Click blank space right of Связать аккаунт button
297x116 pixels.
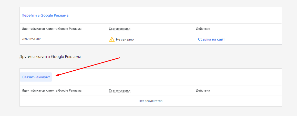click(x=167, y=77)
